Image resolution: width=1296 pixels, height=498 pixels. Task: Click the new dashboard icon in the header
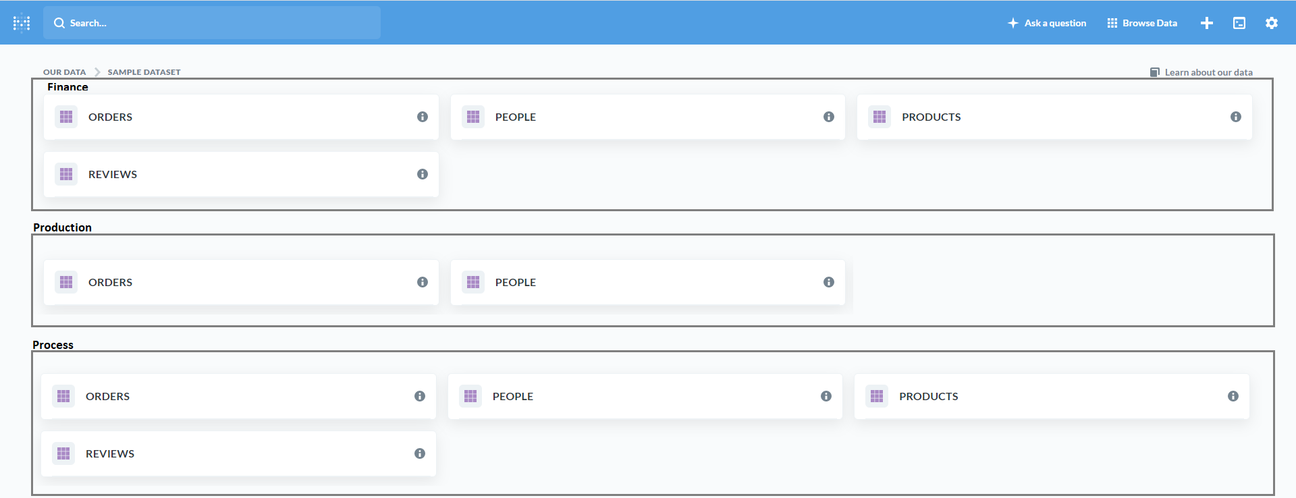click(x=1239, y=22)
